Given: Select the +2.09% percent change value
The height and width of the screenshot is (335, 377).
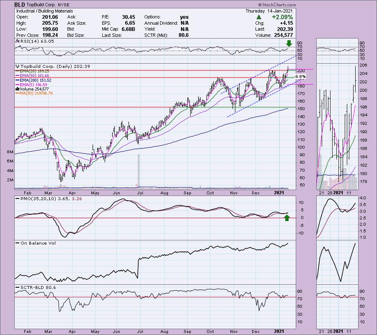Looking at the screenshot, I should [x=282, y=17].
